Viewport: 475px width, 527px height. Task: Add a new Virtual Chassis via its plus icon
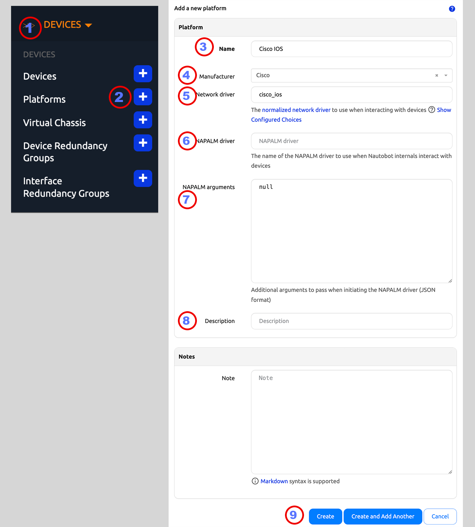[x=143, y=120]
